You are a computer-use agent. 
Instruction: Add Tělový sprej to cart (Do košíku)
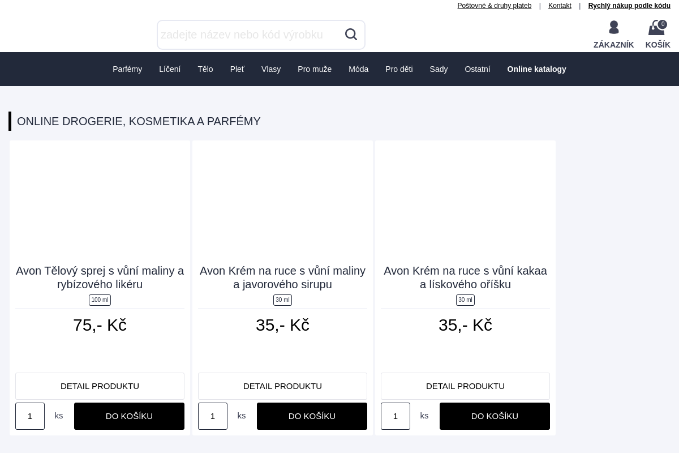coord(129,416)
